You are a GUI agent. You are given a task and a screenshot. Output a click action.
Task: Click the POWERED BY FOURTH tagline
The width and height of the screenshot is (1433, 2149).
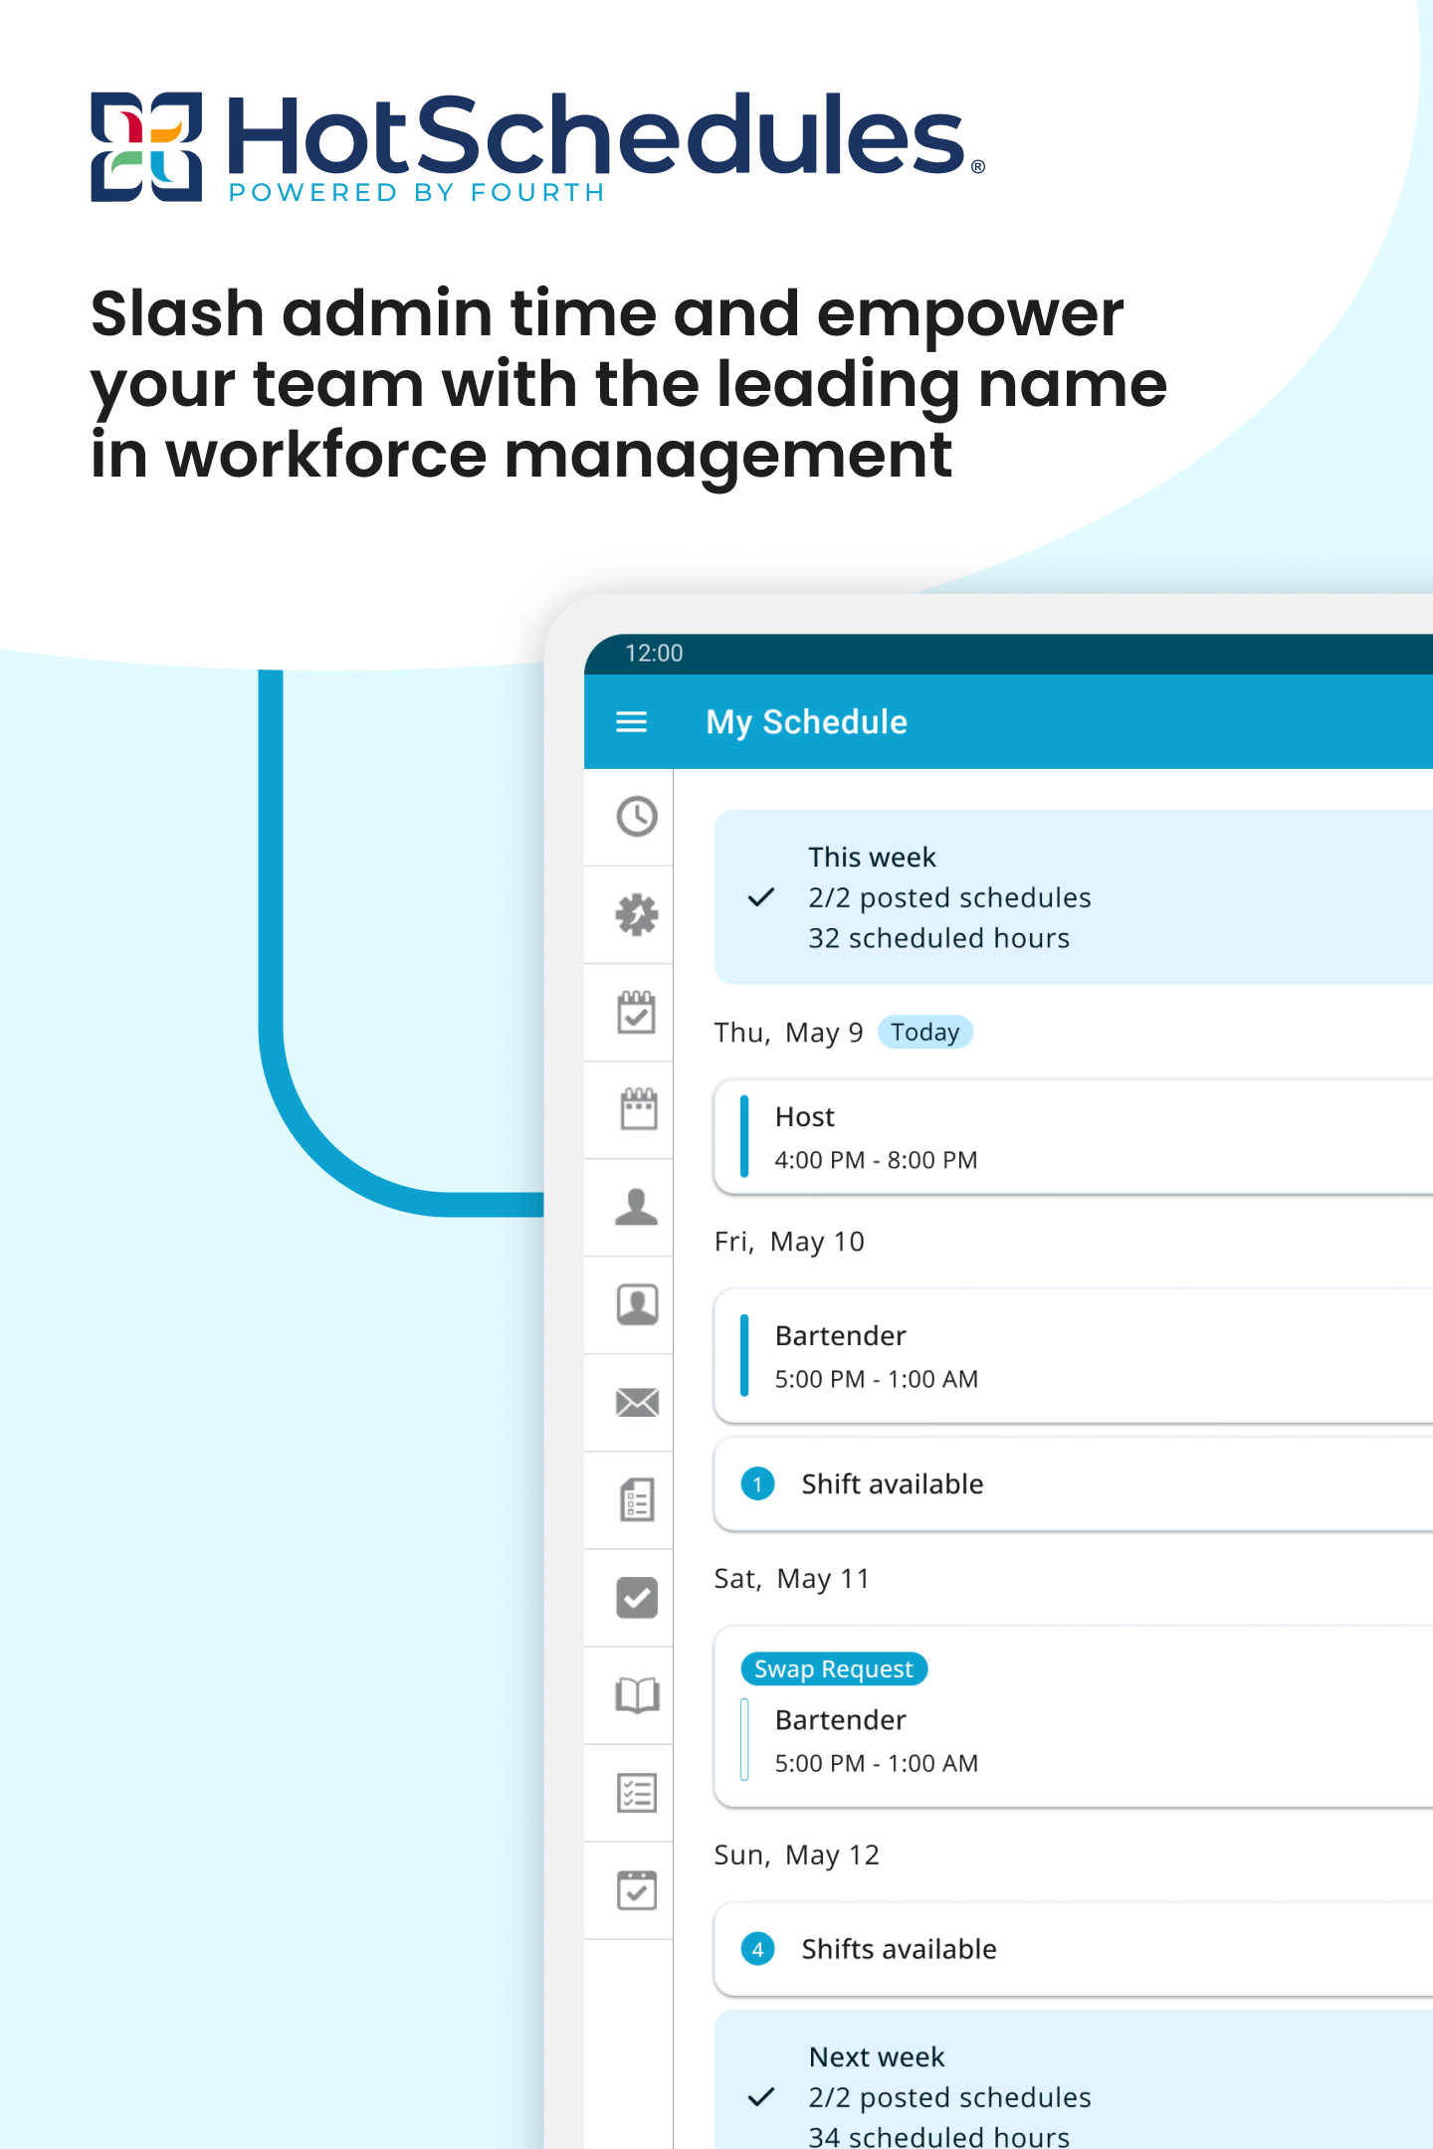(417, 192)
